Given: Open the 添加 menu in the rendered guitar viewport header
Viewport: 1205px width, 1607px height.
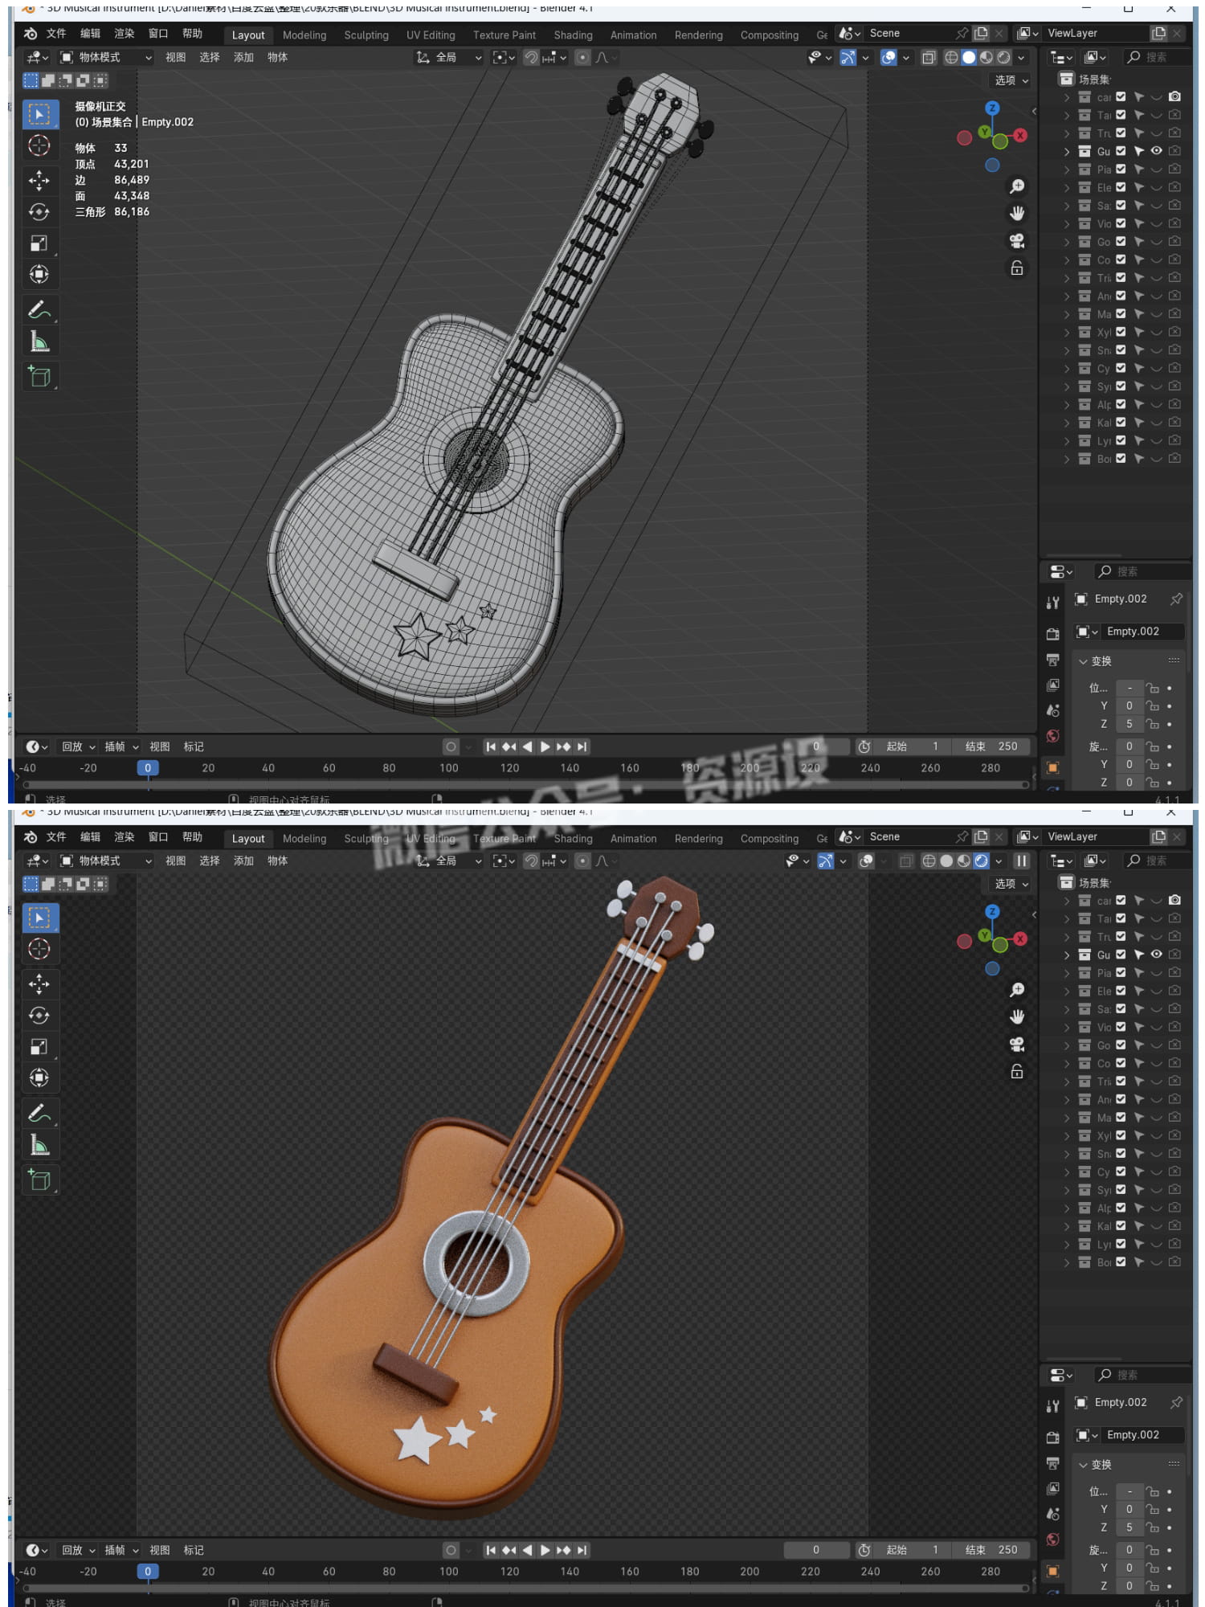Looking at the screenshot, I should 243,861.
